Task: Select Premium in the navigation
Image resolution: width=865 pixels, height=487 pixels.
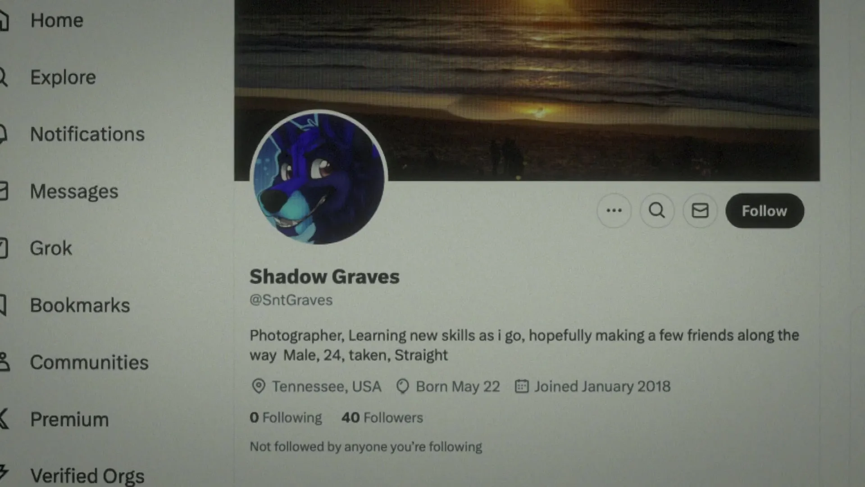Action: coord(69,419)
